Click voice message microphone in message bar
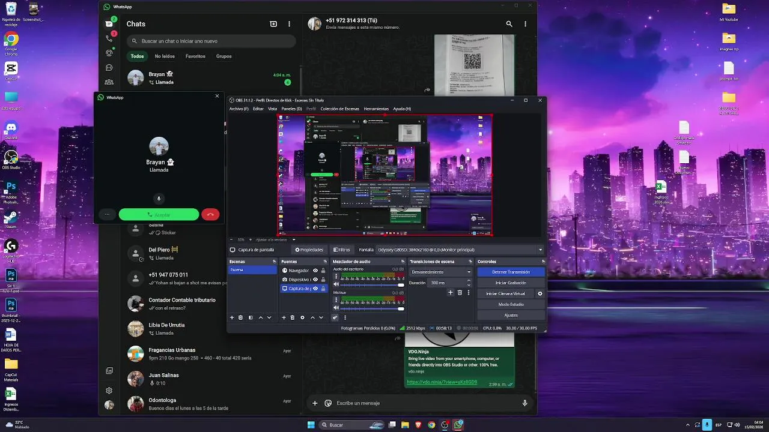 [x=524, y=403]
